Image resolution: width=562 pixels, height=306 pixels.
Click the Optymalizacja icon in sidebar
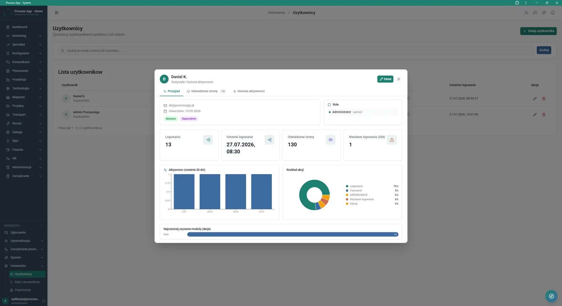[x=6, y=241]
